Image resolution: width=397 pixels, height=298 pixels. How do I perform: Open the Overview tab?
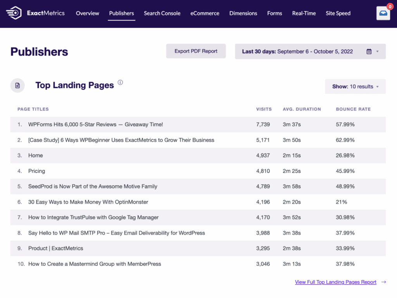(x=87, y=13)
